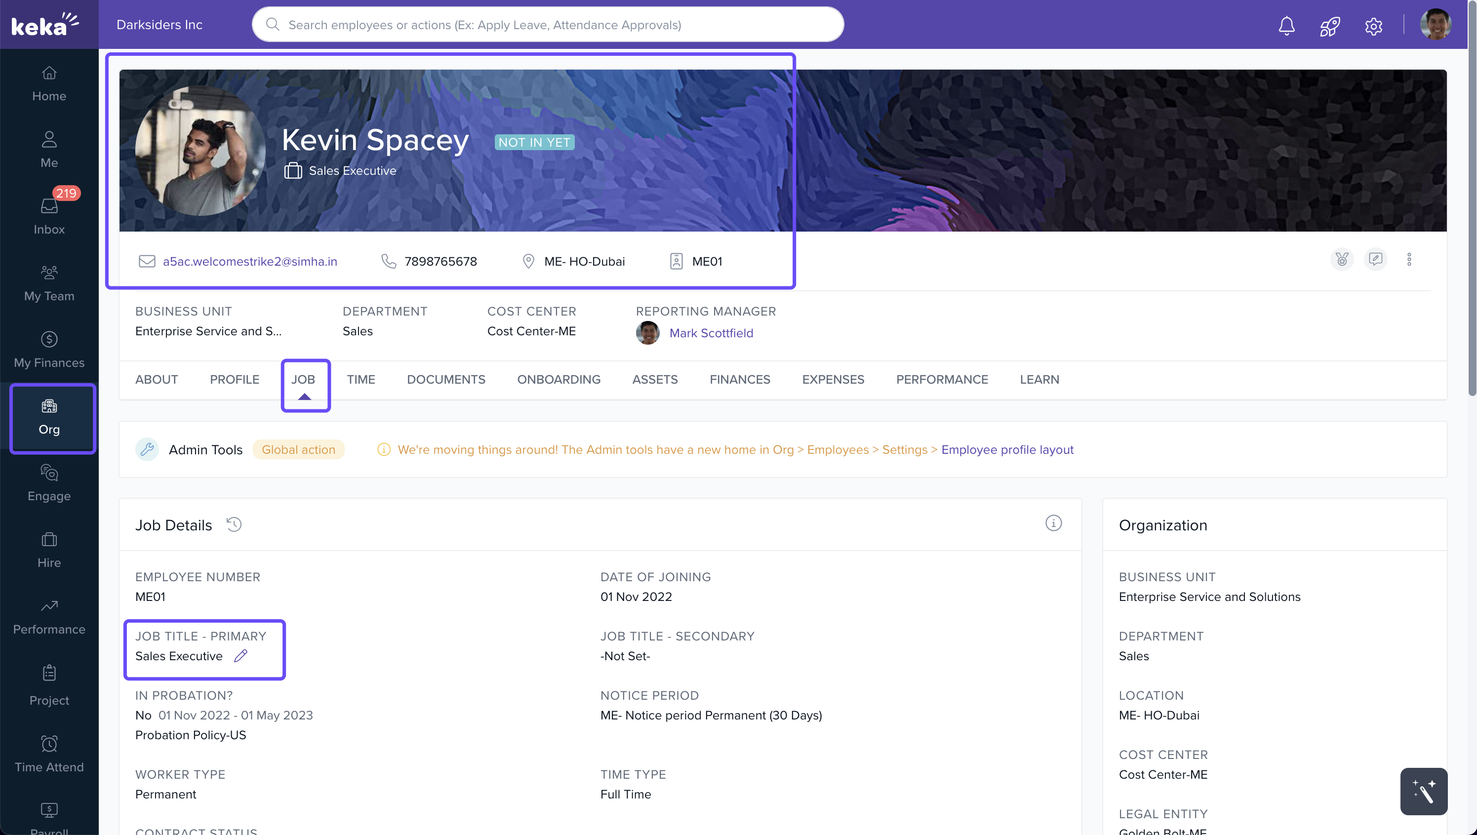Click the Employee profile layout link
Screen dimensions: 1477x835
point(1007,450)
